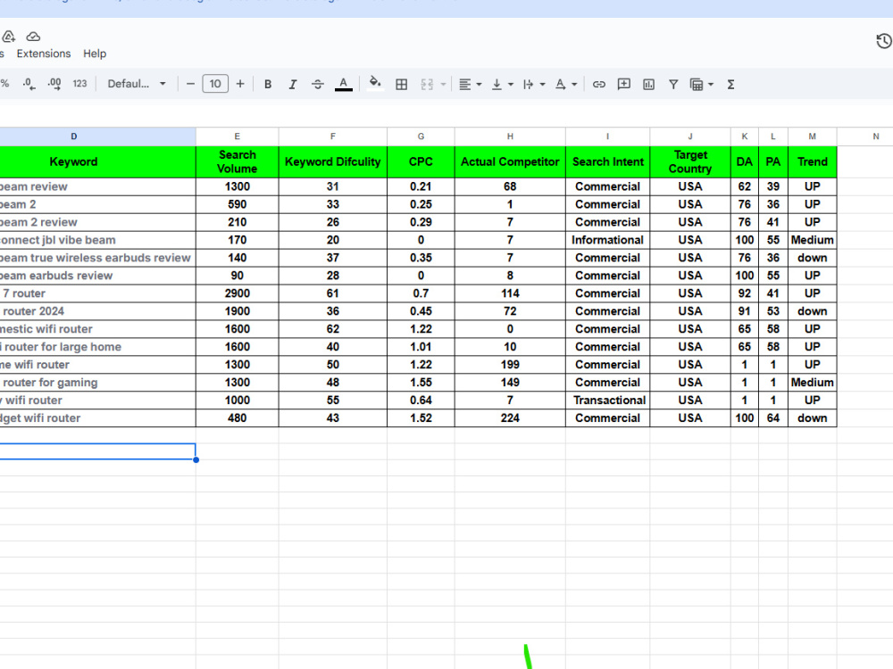Open the fill color picker
The height and width of the screenshot is (669, 893).
pyautogui.click(x=375, y=83)
